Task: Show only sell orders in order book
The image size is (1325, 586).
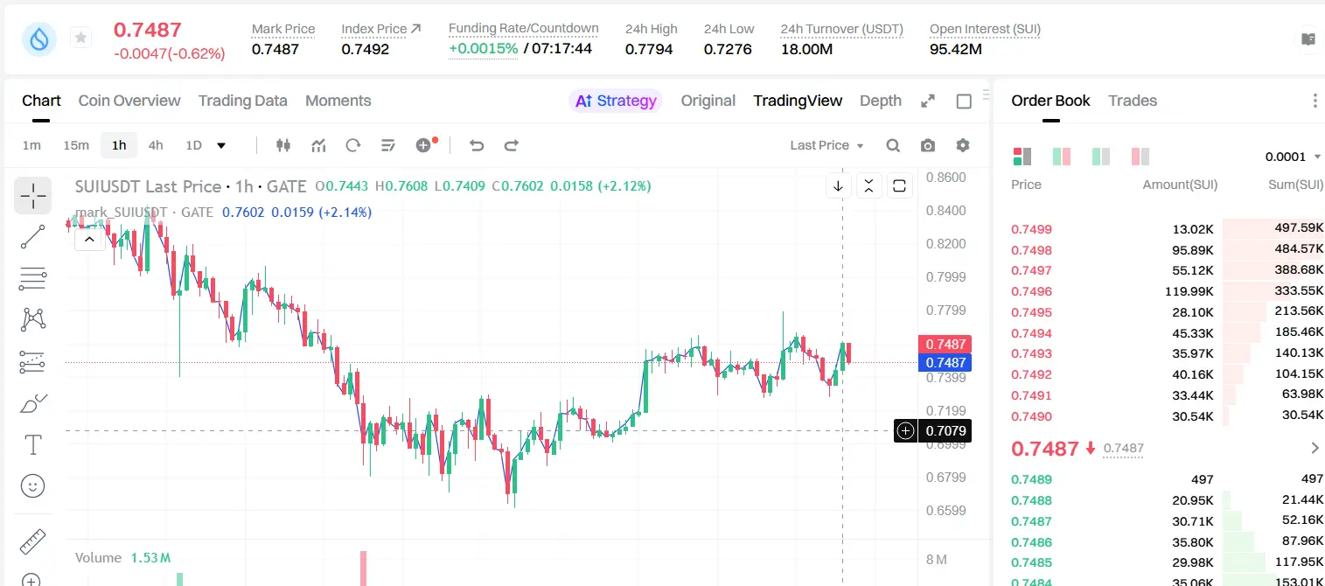Action: pos(1140,157)
